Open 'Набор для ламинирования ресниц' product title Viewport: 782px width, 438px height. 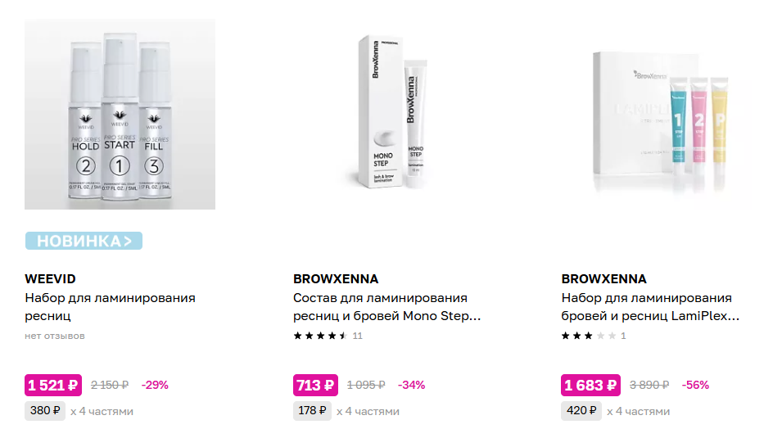click(x=110, y=306)
